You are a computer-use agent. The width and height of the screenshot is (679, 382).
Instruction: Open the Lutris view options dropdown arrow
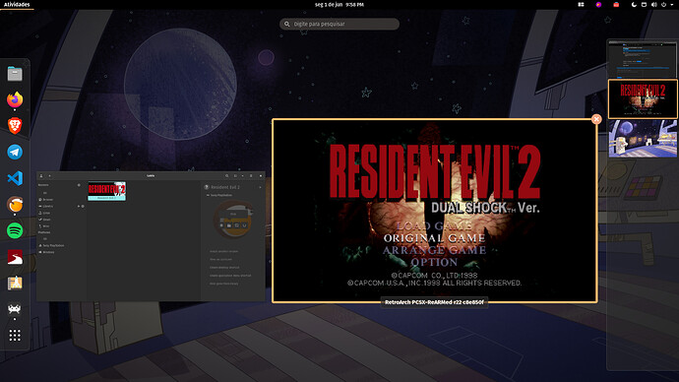pyautogui.click(x=242, y=176)
